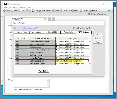117x99 pixels.
Task: Open 'Why should I set up these defaults?' link
Action: click(25, 28)
